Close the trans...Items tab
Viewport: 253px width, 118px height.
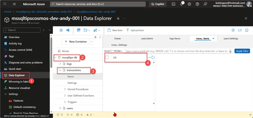coord(213,39)
